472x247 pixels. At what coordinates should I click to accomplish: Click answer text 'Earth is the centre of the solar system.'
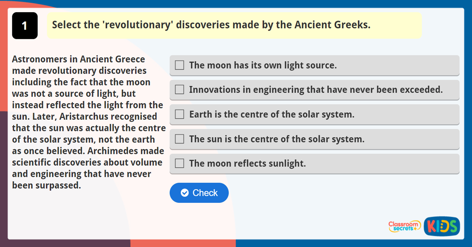pos(272,115)
